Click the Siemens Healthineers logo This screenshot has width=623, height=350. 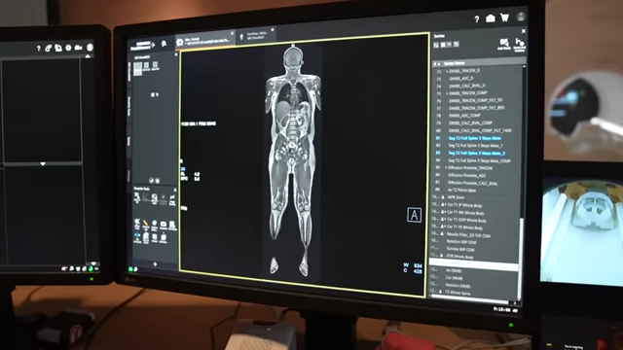coord(143,46)
